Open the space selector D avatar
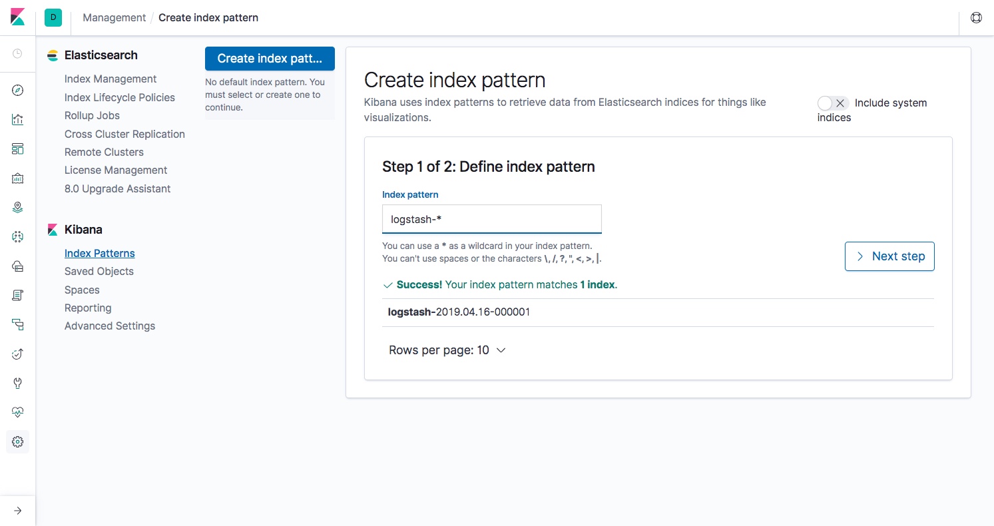 point(53,18)
